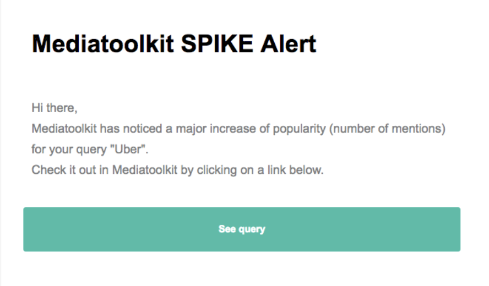Click the Hi there greeting line
Image resolution: width=489 pixels, height=286 pixels.
tap(55, 108)
